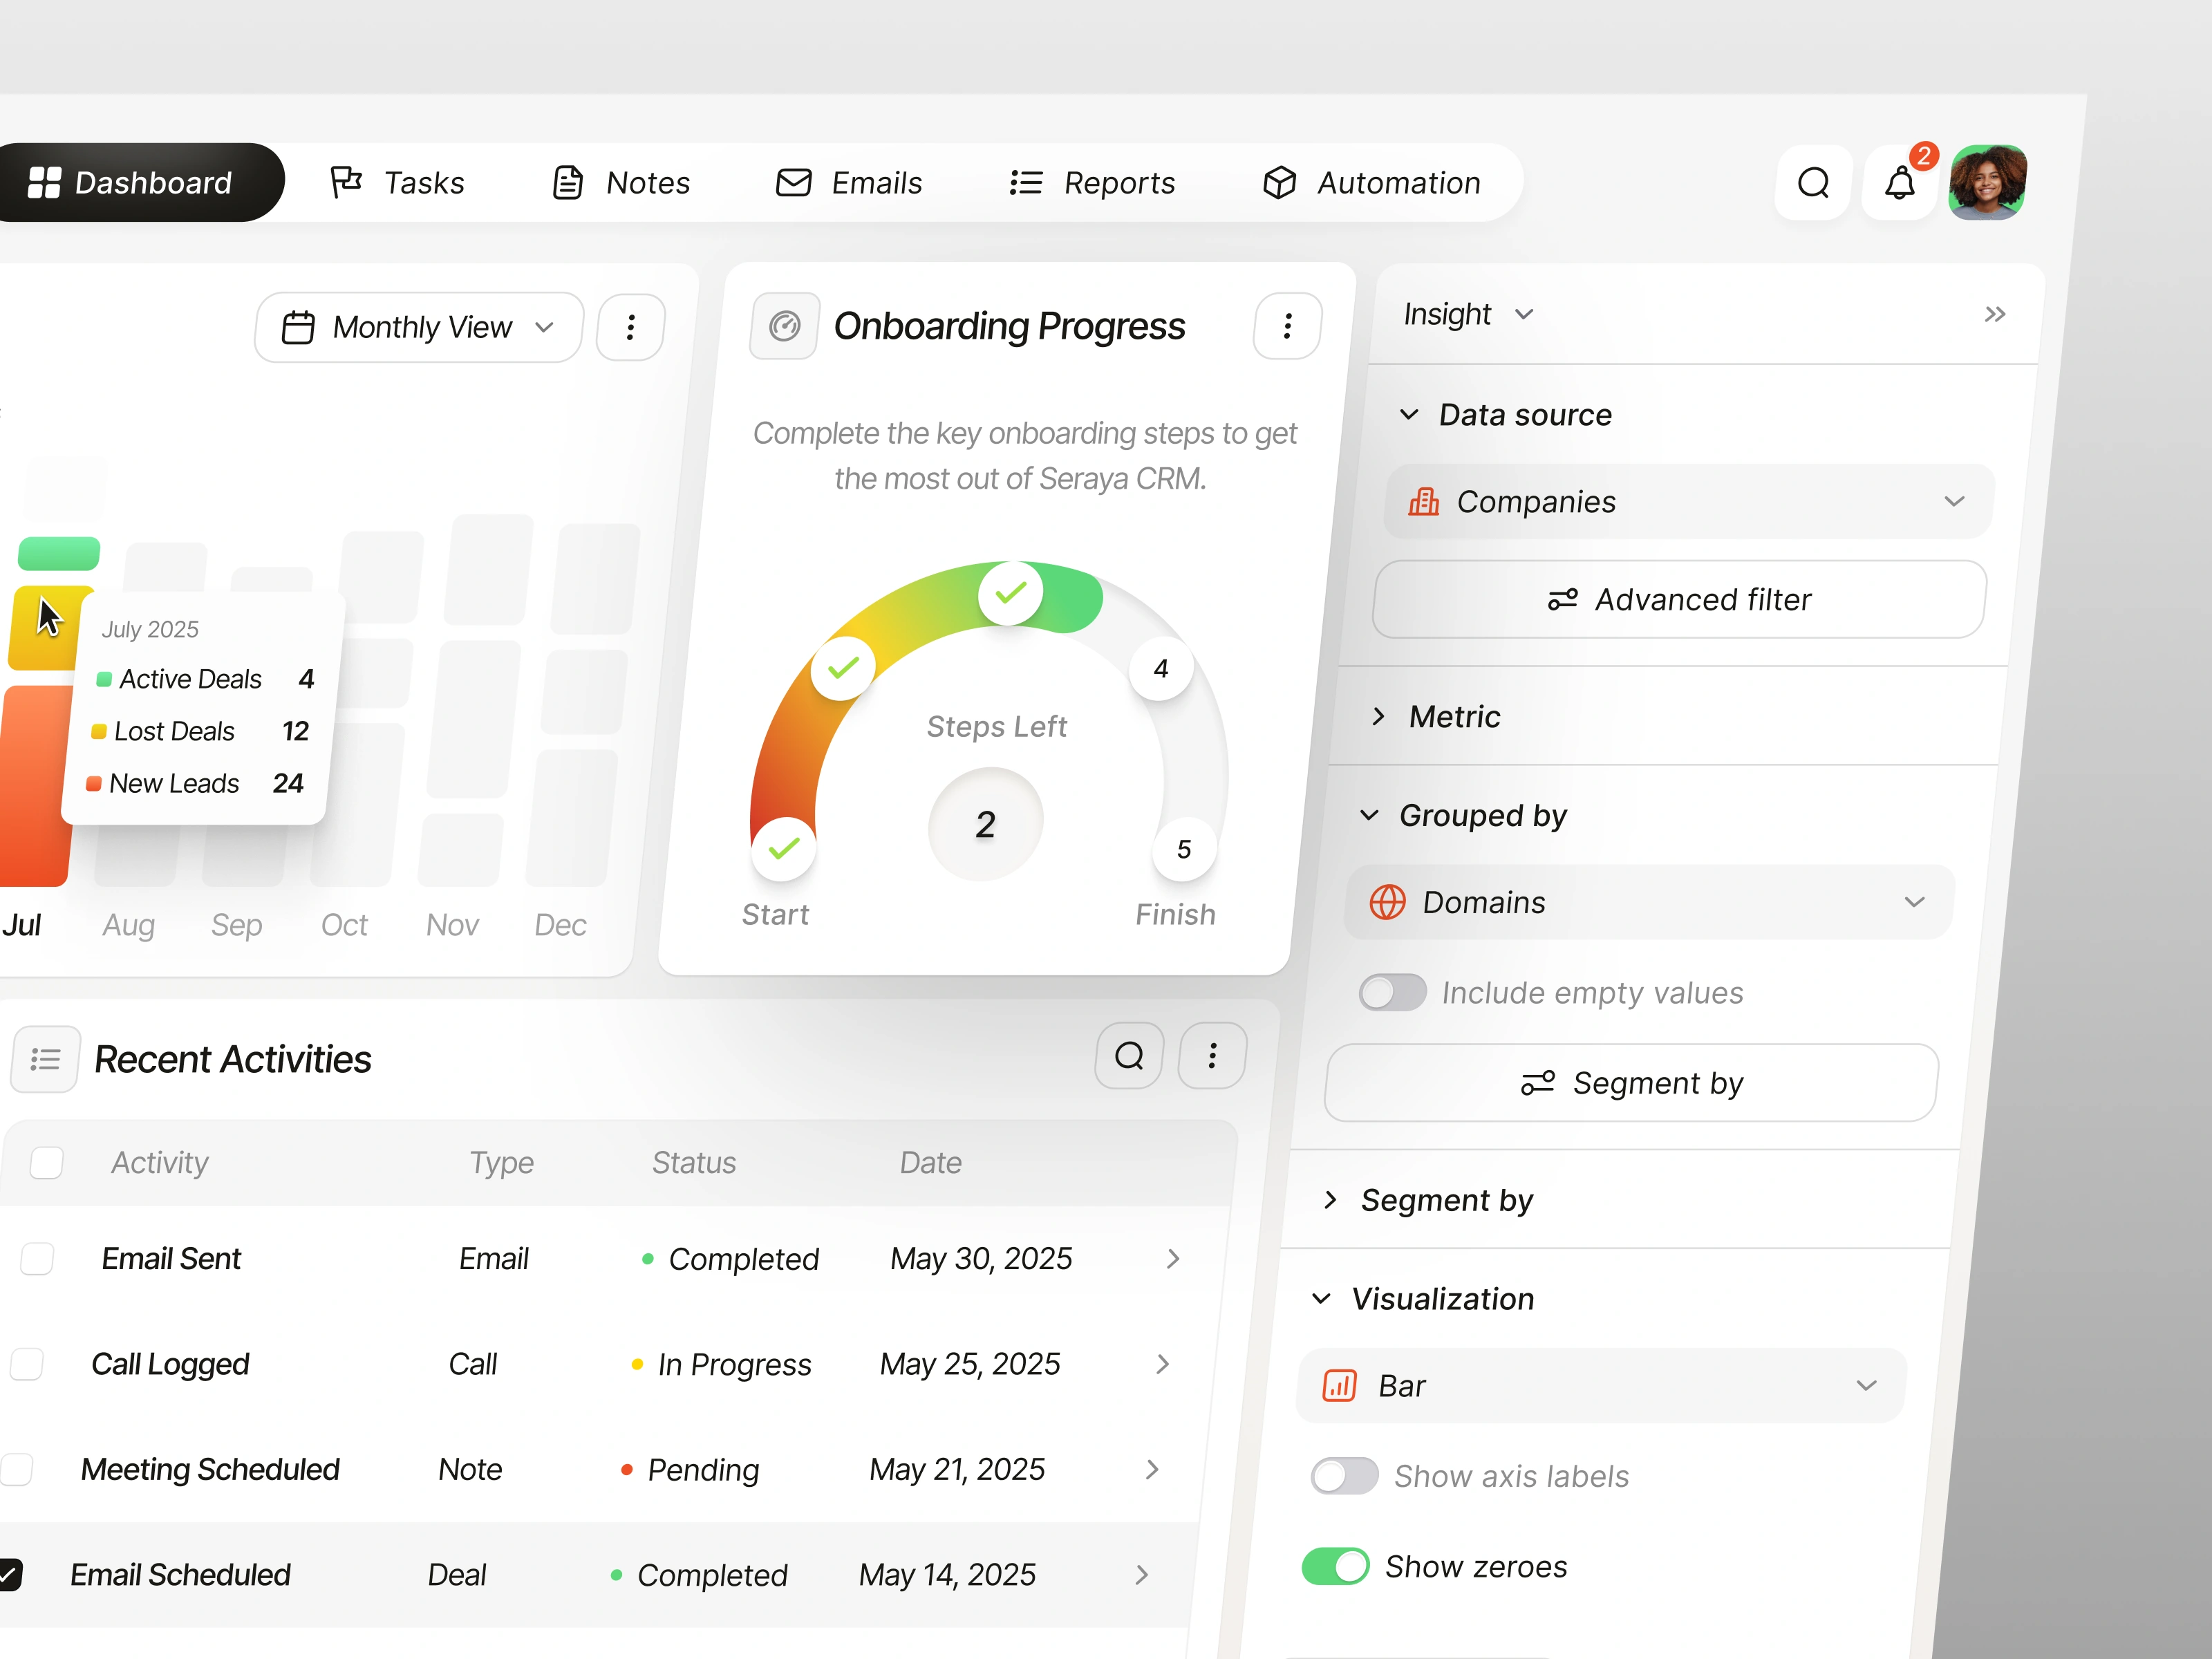Open the Email Scheduled row arrow

(1141, 1574)
